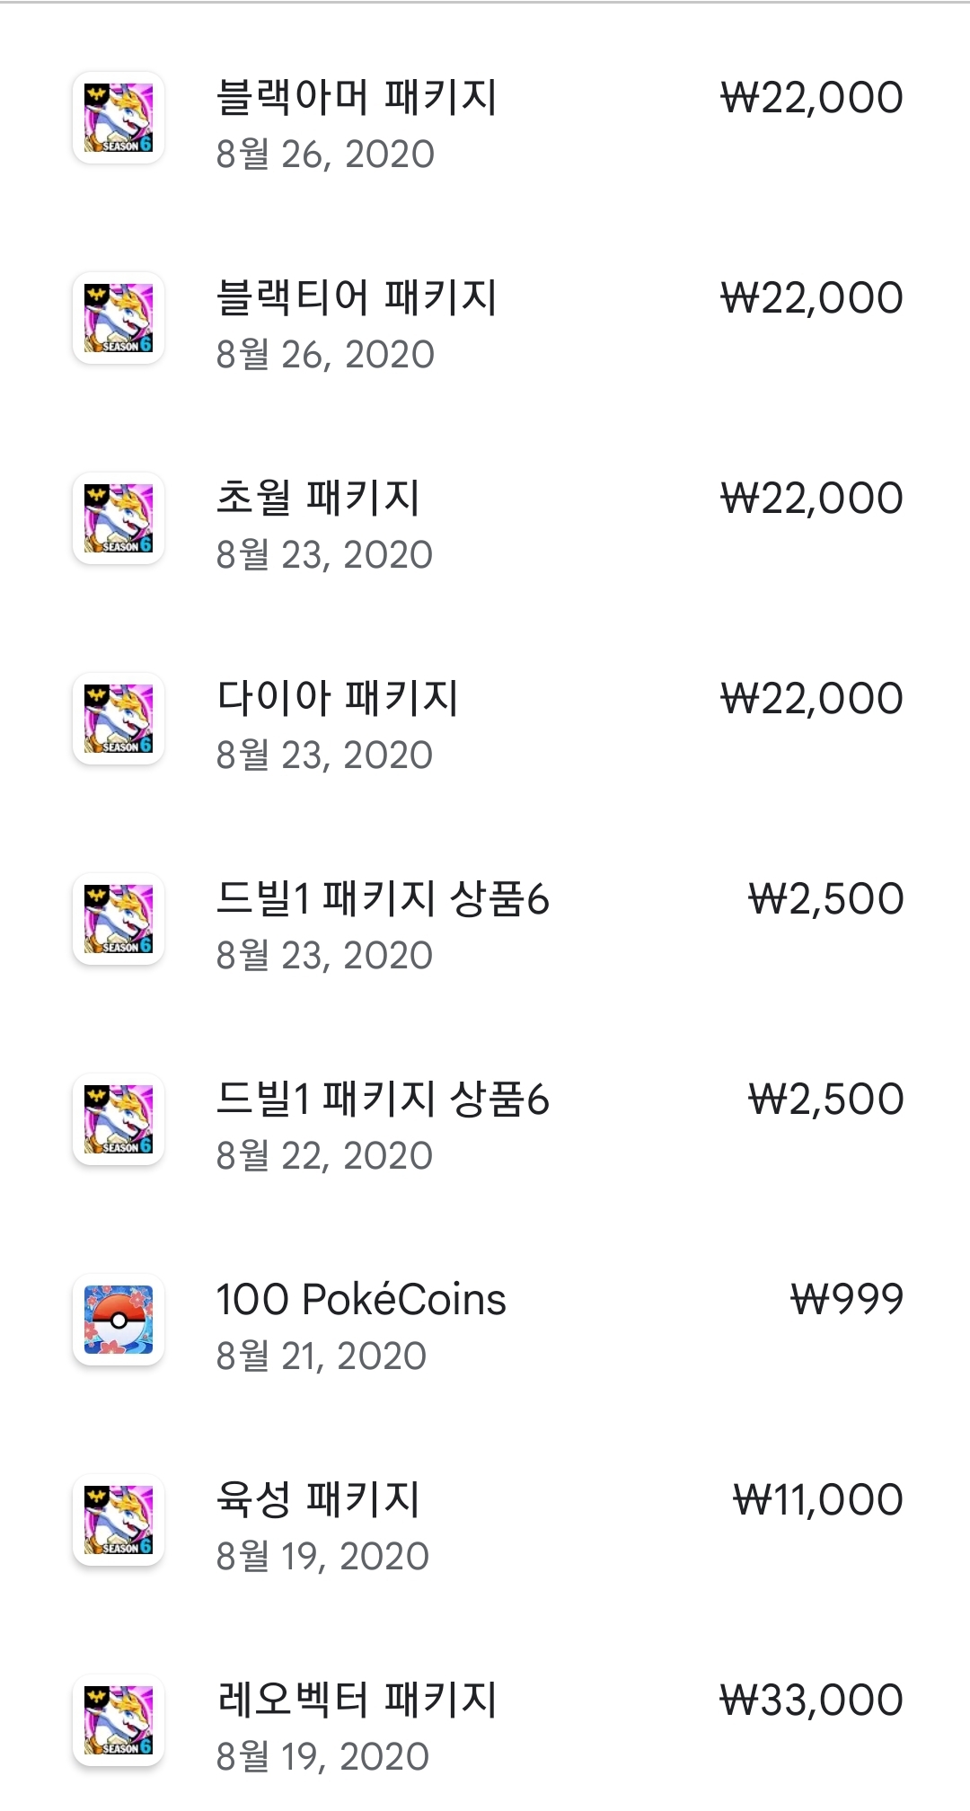
Task: Tap the Pokéball icon beside 100 PokéCoins
Action: point(119,1320)
